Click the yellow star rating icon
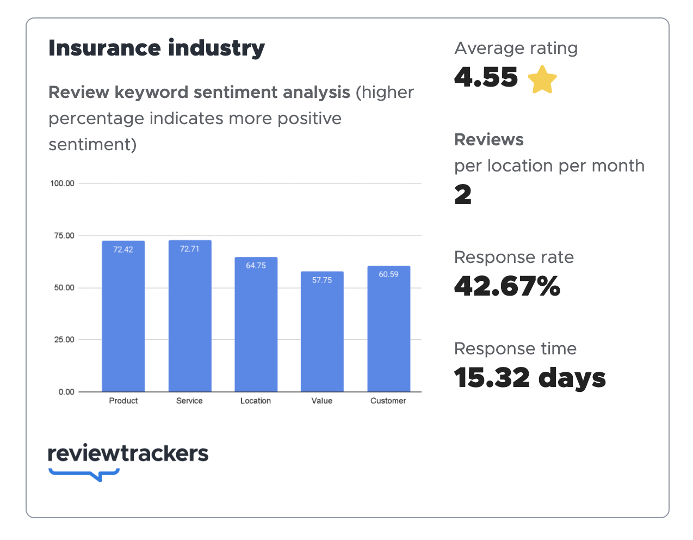 542,79
